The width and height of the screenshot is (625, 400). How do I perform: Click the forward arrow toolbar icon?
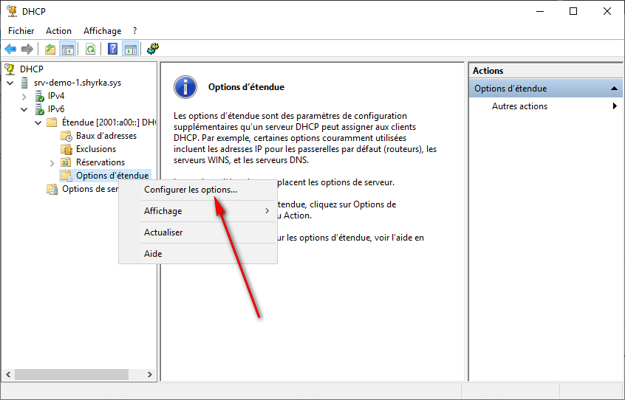point(27,49)
